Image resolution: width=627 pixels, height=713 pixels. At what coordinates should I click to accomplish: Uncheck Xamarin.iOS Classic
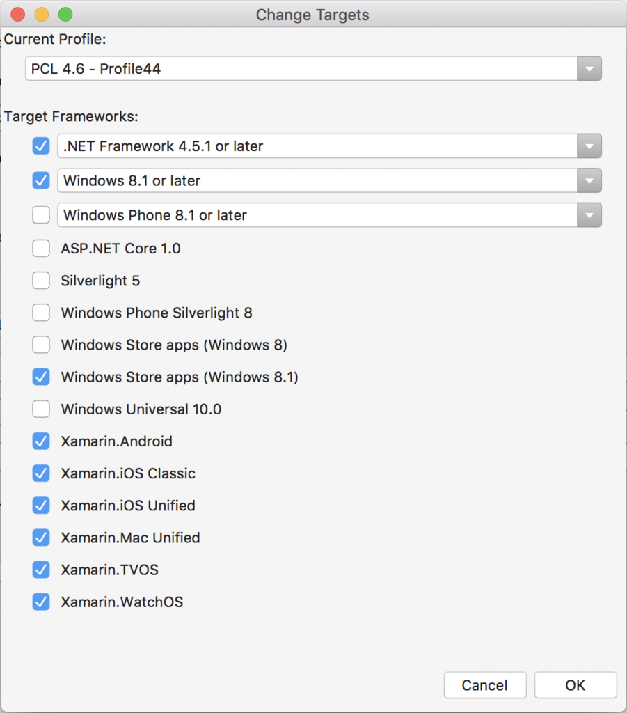tap(41, 473)
